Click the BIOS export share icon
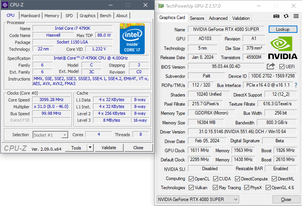302x206 pixels. click(271, 66)
